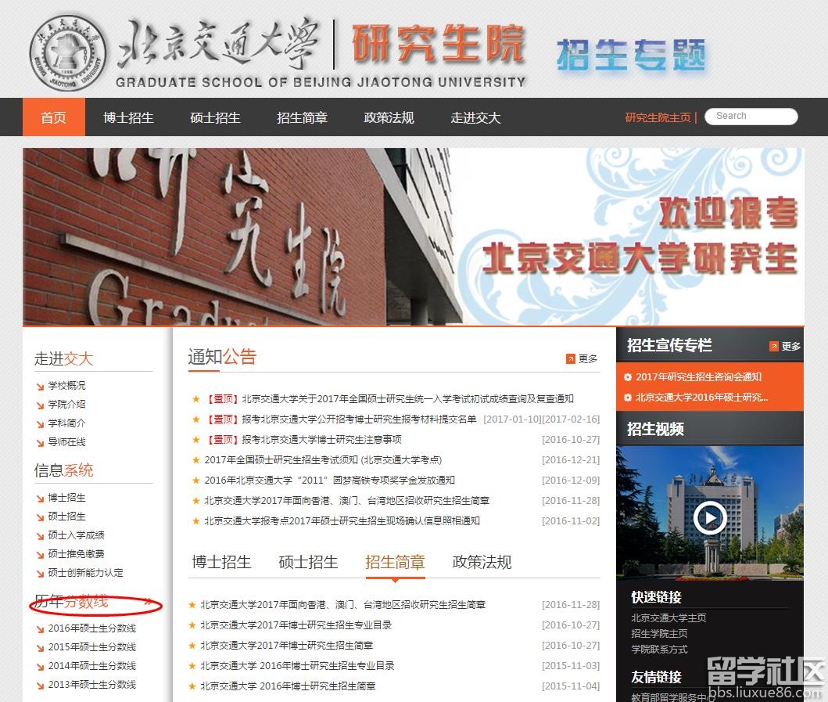Open the 学科简介 sidebar link
This screenshot has height=702, width=828.
click(66, 423)
